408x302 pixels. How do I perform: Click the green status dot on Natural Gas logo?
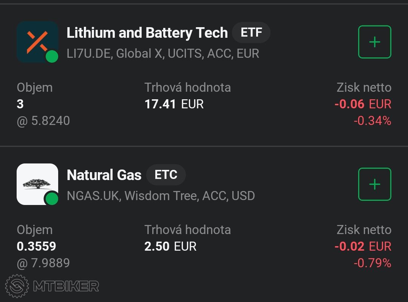[x=52, y=199]
